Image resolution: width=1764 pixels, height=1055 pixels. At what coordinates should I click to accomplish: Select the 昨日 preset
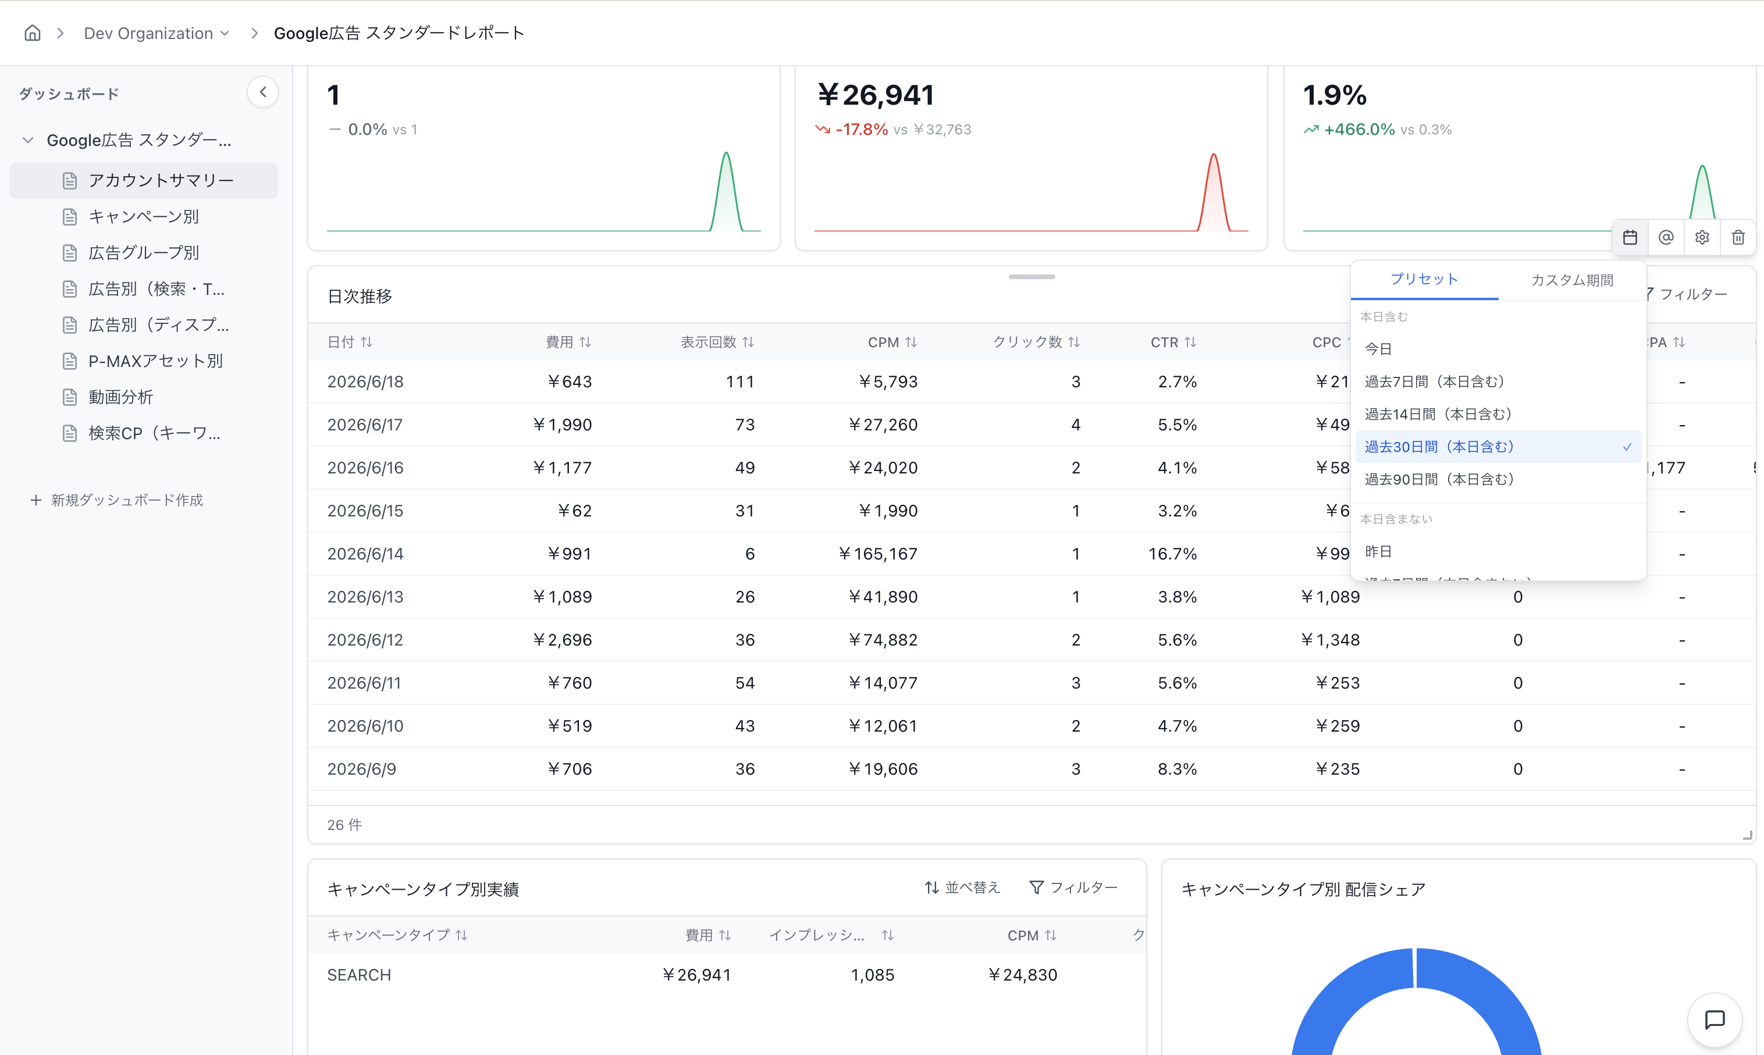(x=1498, y=552)
